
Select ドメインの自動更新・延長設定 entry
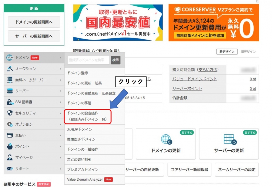pos(95,93)
